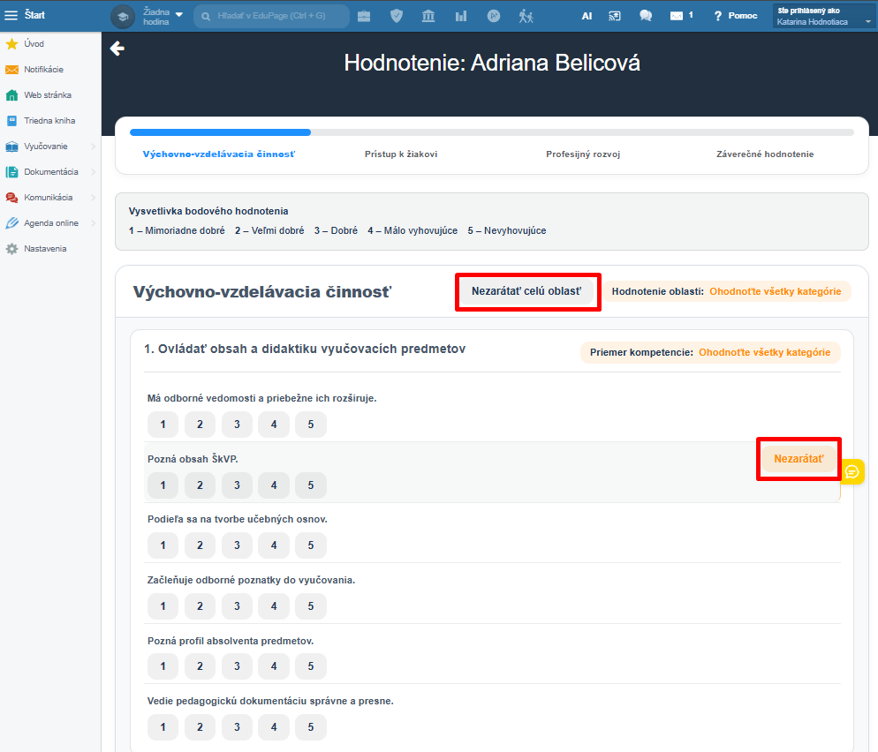Rate Podieľa sa na tvorbe osnov as 1
The height and width of the screenshot is (752, 878).
click(163, 545)
